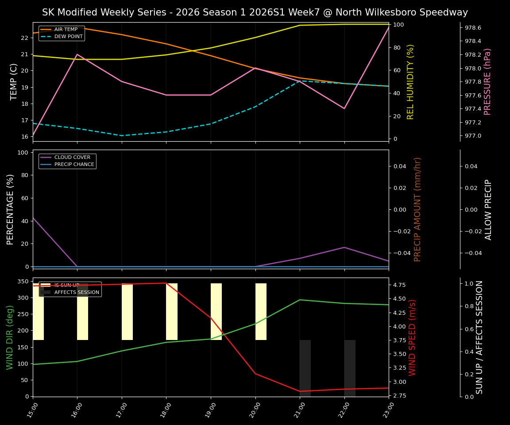Screen dimensions: 510x425
Task: Select the TEMP (C) axis label
Action: (12, 81)
